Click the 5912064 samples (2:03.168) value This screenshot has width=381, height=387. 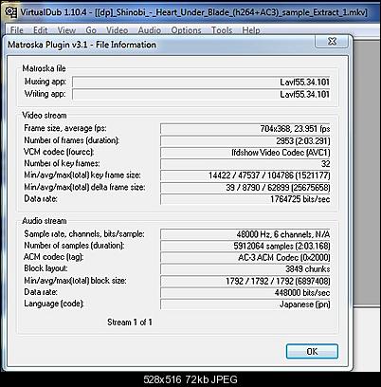click(x=245, y=246)
